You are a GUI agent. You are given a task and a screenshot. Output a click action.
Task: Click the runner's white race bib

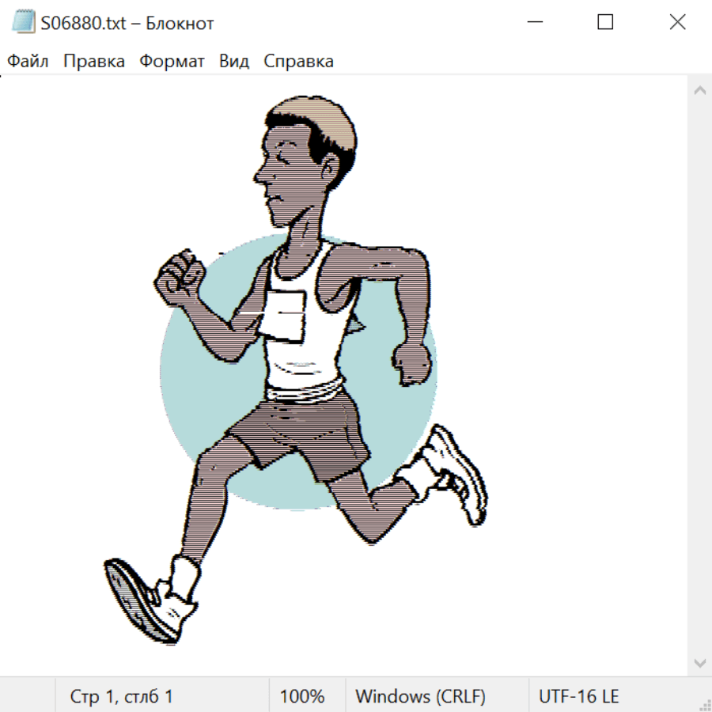[286, 314]
